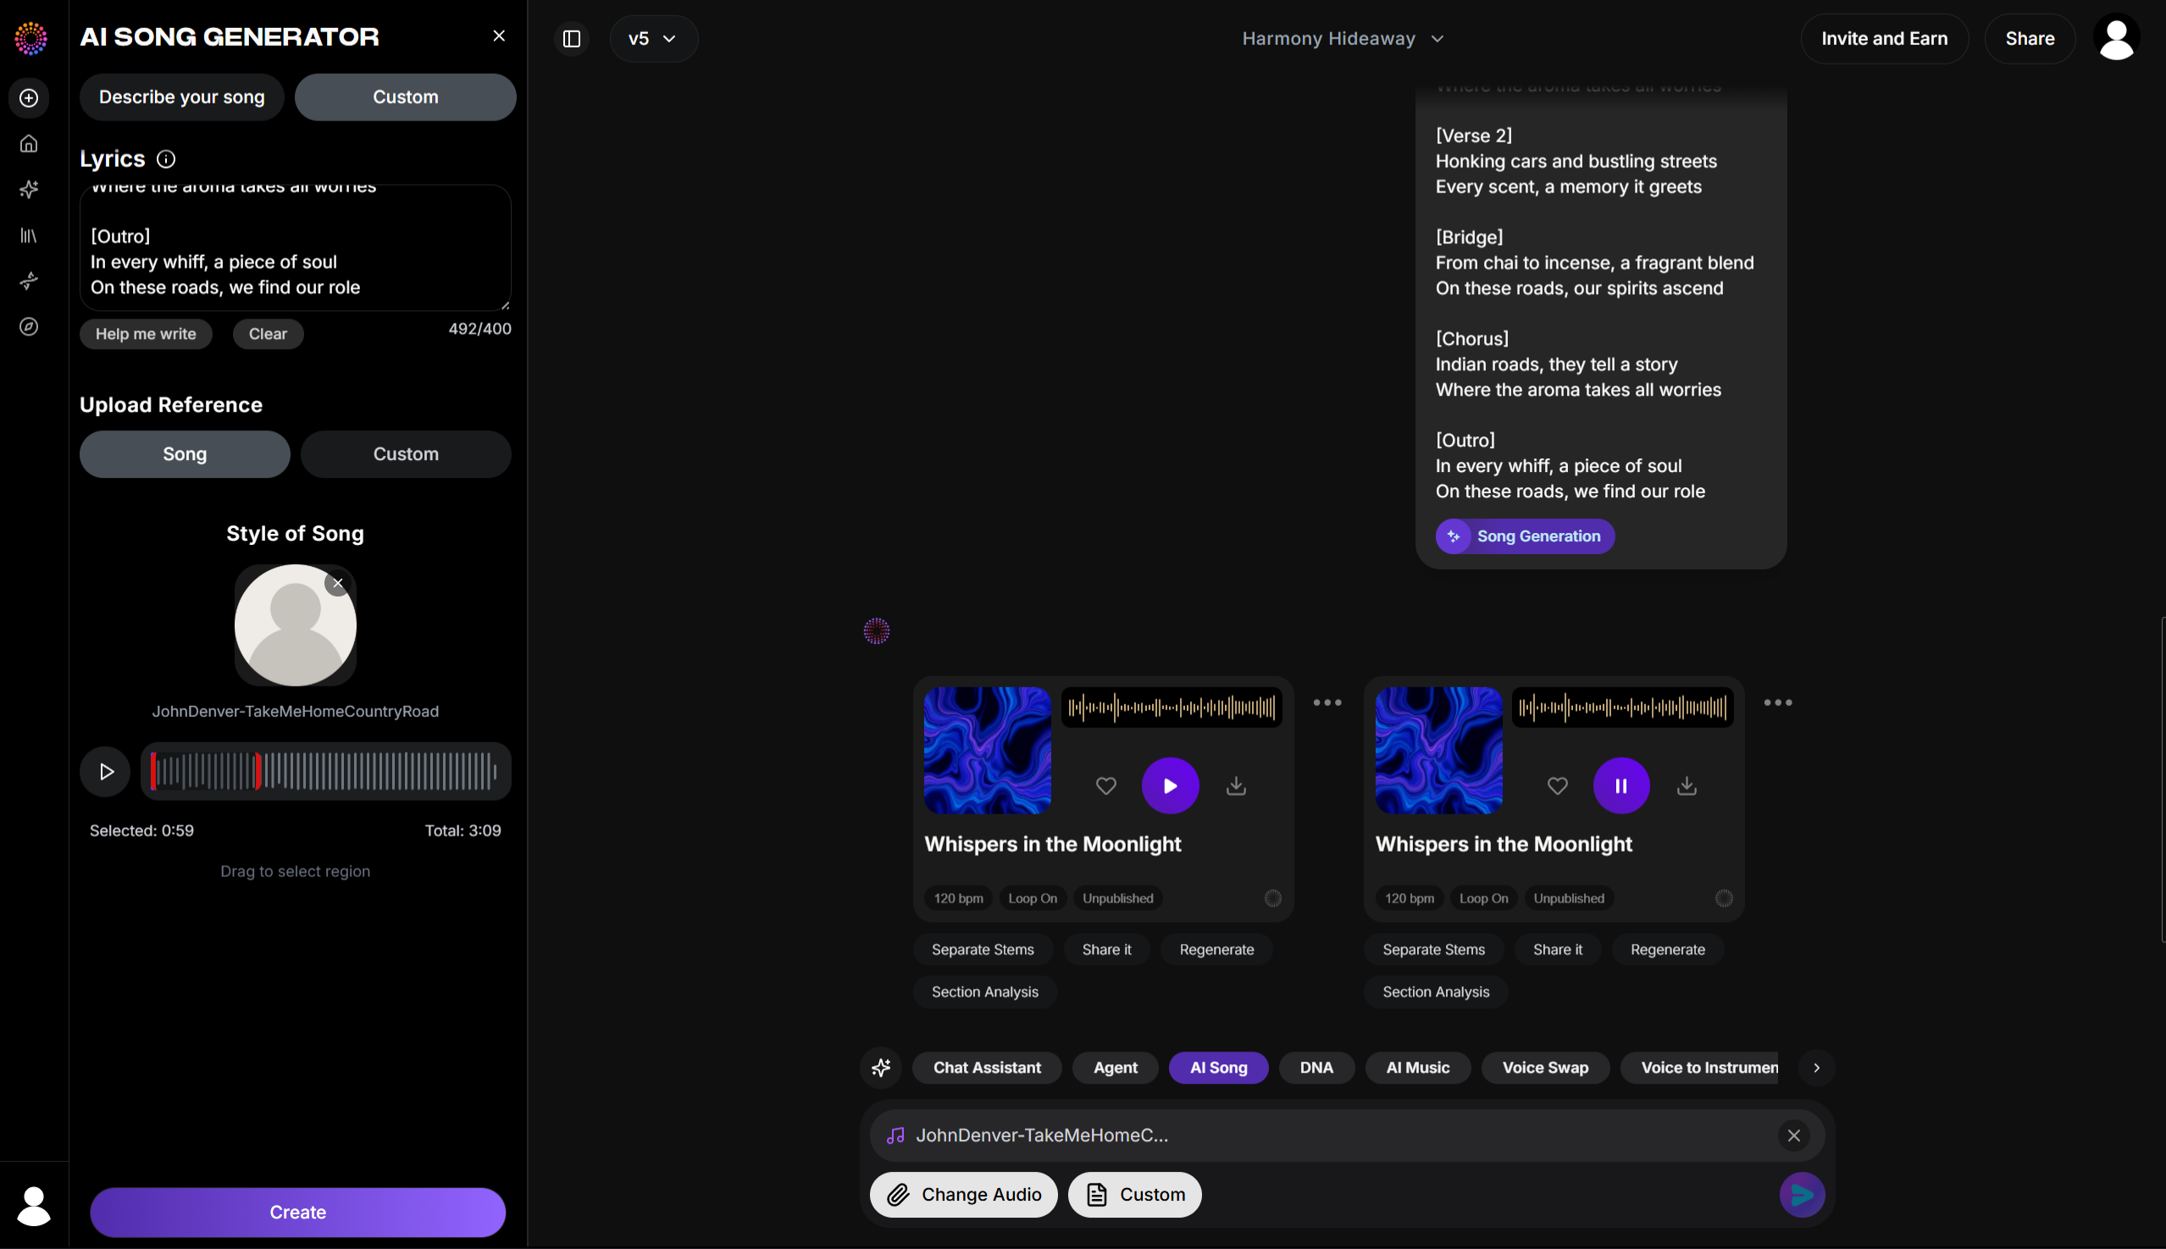Switch to Describe your song mode
The height and width of the screenshot is (1249, 2166).
click(x=182, y=97)
